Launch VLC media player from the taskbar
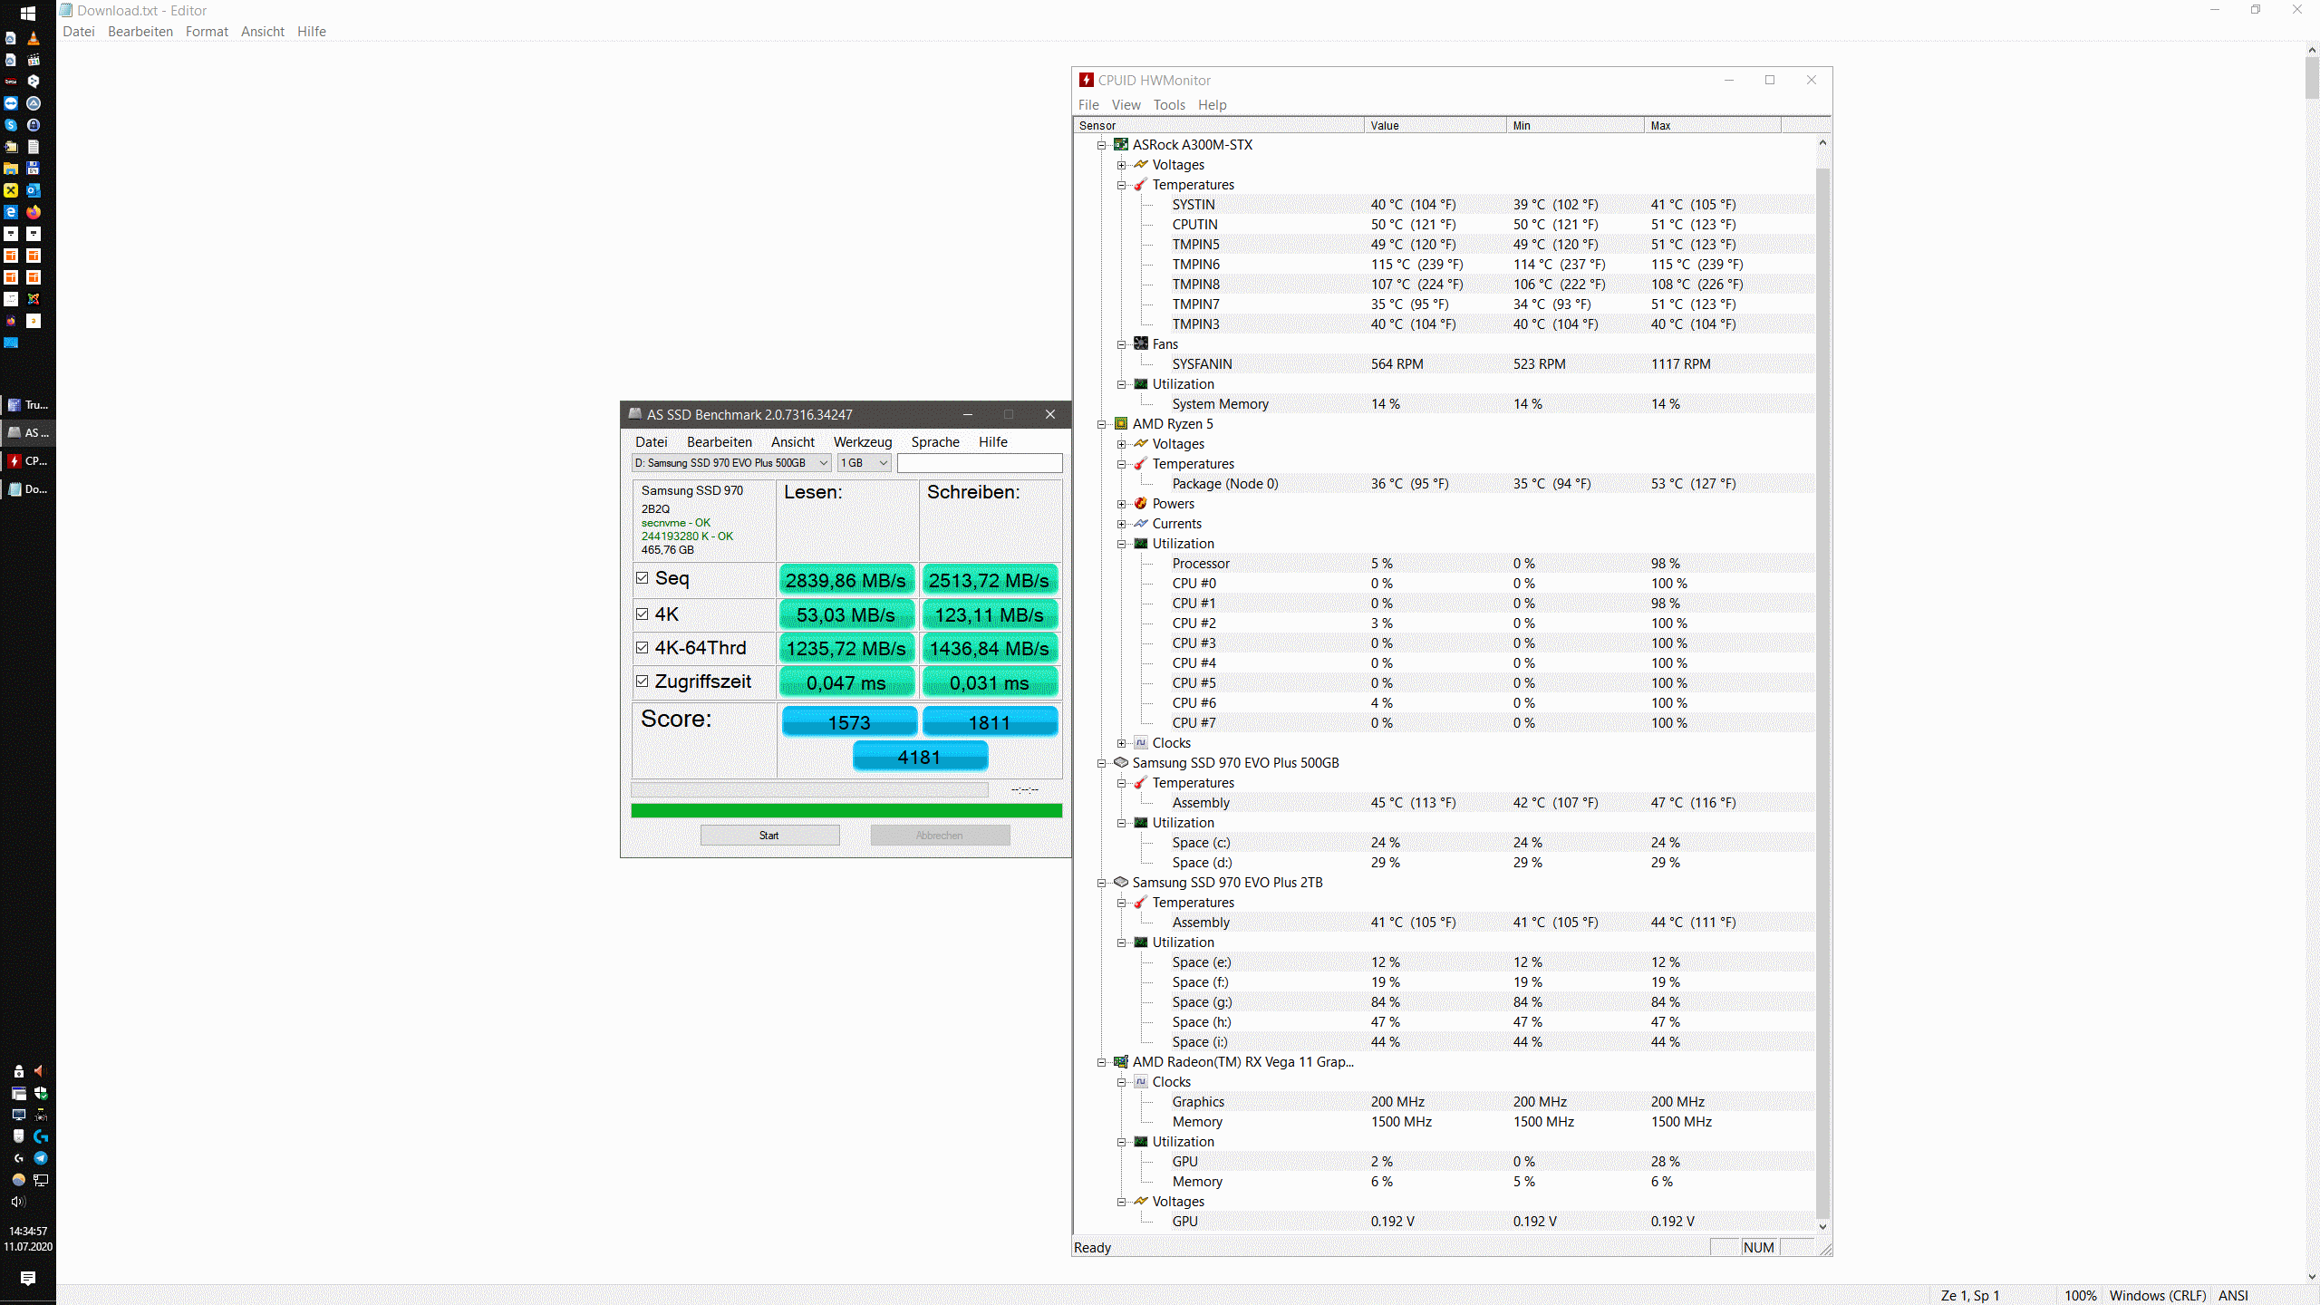 tap(34, 38)
